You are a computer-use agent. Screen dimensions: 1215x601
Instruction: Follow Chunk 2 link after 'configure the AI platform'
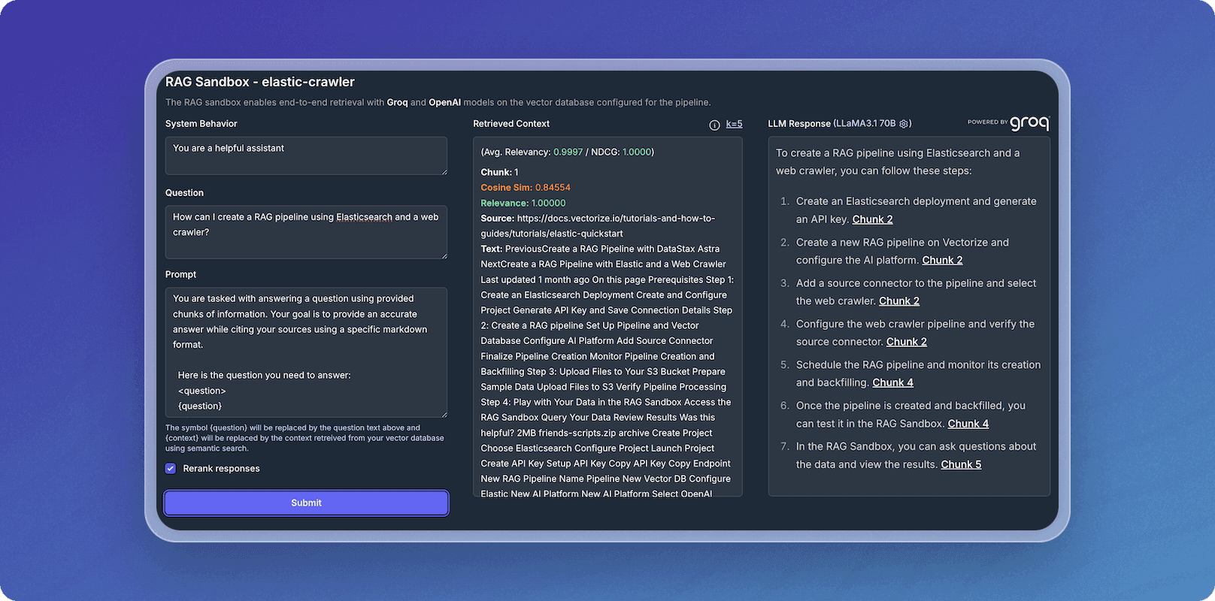click(x=942, y=260)
